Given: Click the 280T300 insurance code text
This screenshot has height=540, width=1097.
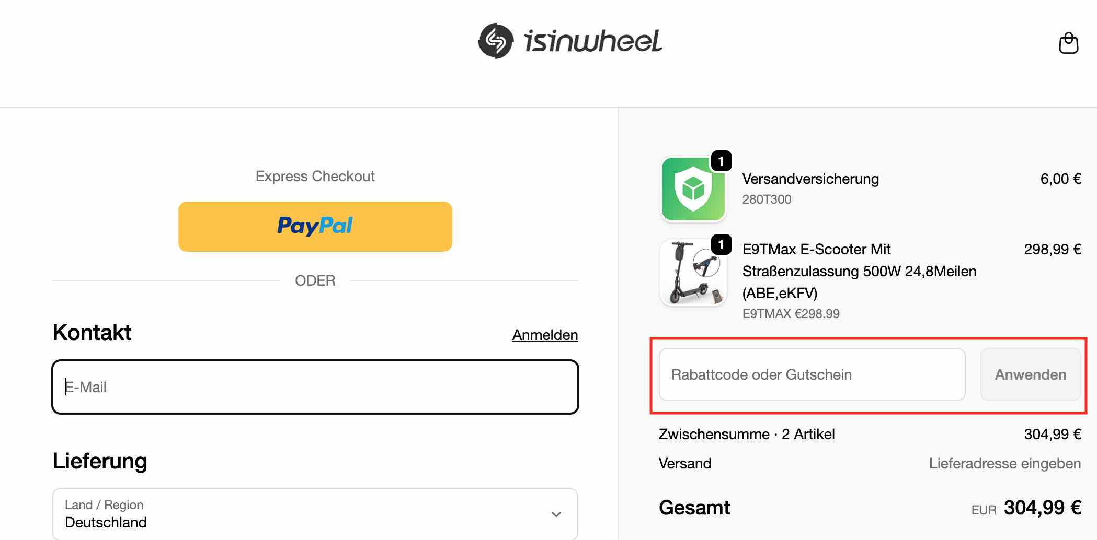Looking at the screenshot, I should [x=767, y=199].
